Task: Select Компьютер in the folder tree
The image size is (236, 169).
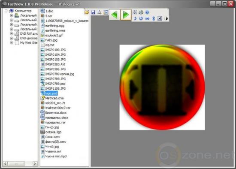Action: [x=23, y=11]
